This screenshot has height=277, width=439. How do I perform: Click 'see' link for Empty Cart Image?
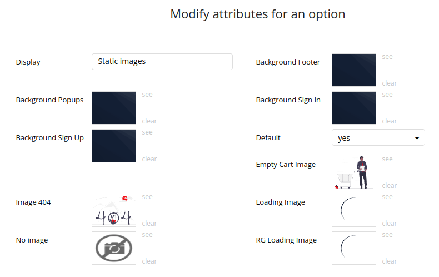pos(387,159)
